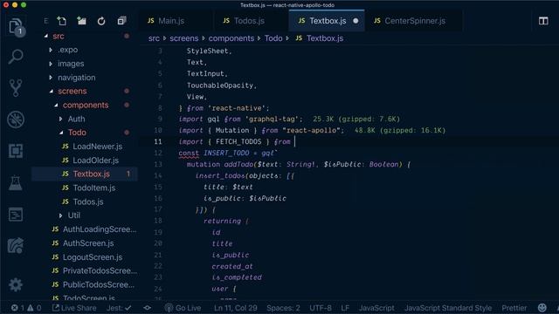Open the Manage gear settings icon
The image size is (559, 314).
coord(16,285)
